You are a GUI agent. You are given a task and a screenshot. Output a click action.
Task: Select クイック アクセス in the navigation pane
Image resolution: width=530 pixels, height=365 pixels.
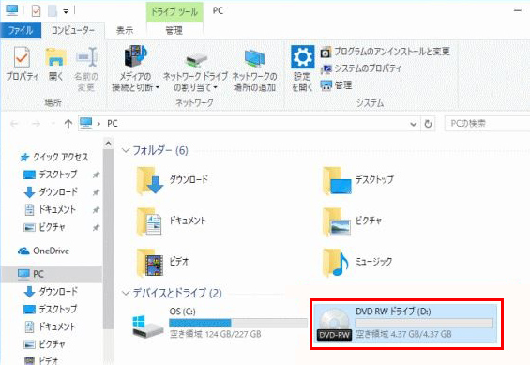(x=54, y=157)
